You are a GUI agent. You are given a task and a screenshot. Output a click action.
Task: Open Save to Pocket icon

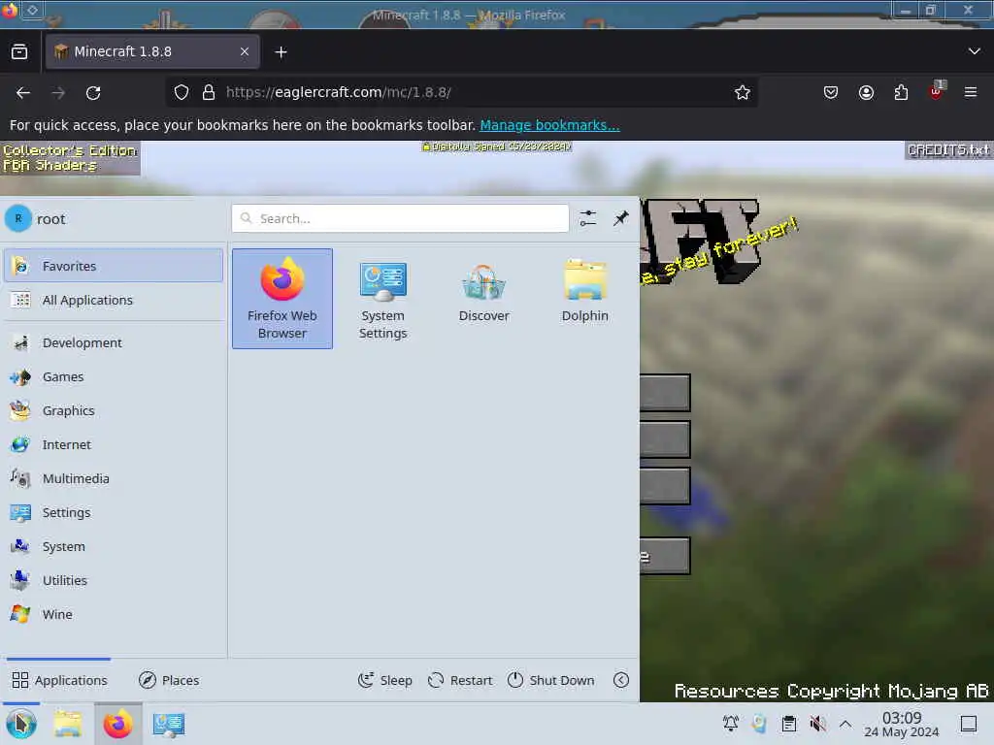coord(831,92)
